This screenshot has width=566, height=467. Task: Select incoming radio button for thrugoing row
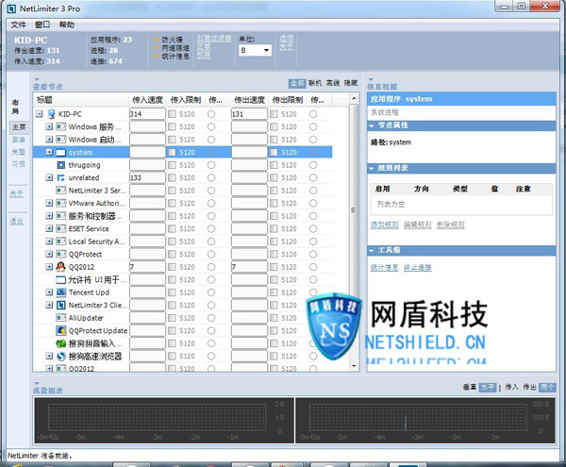211,165
